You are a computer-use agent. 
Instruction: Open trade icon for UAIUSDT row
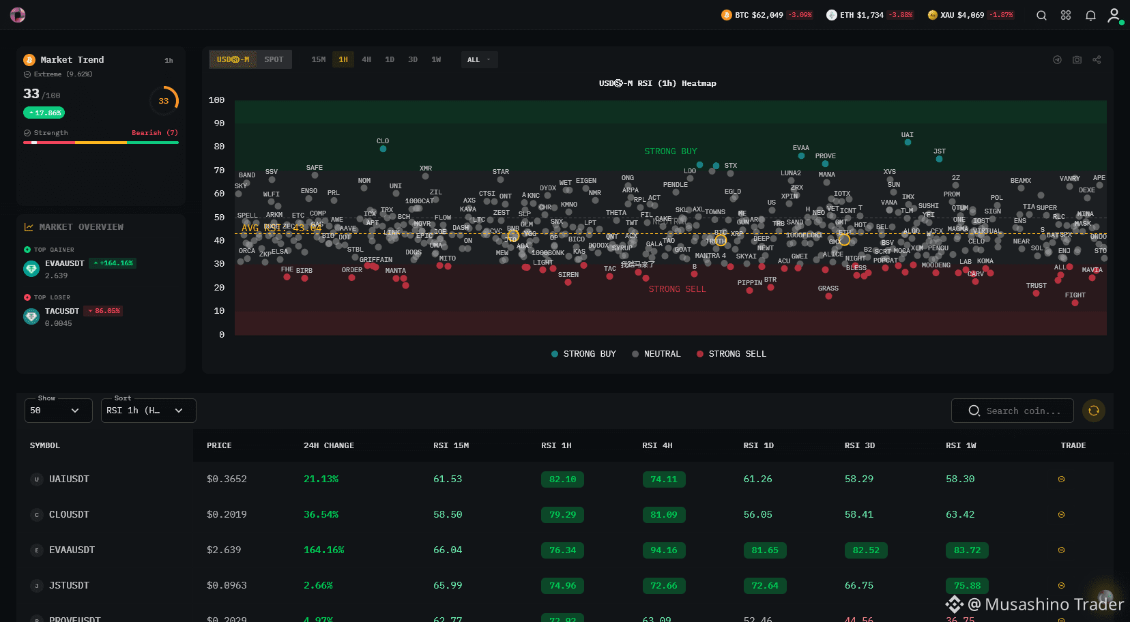[1061, 479]
